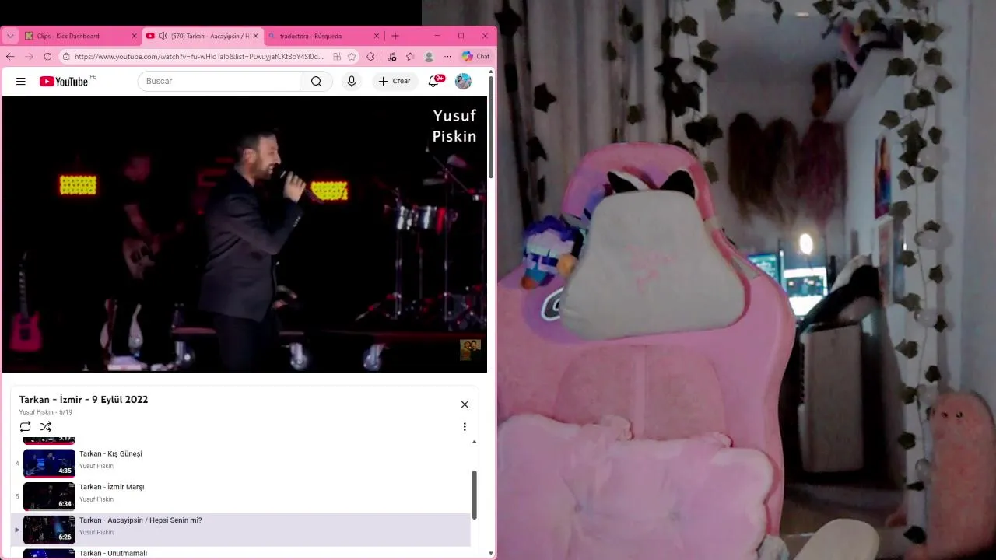Click the browser forward arrow
996x560 pixels.
click(x=29, y=57)
